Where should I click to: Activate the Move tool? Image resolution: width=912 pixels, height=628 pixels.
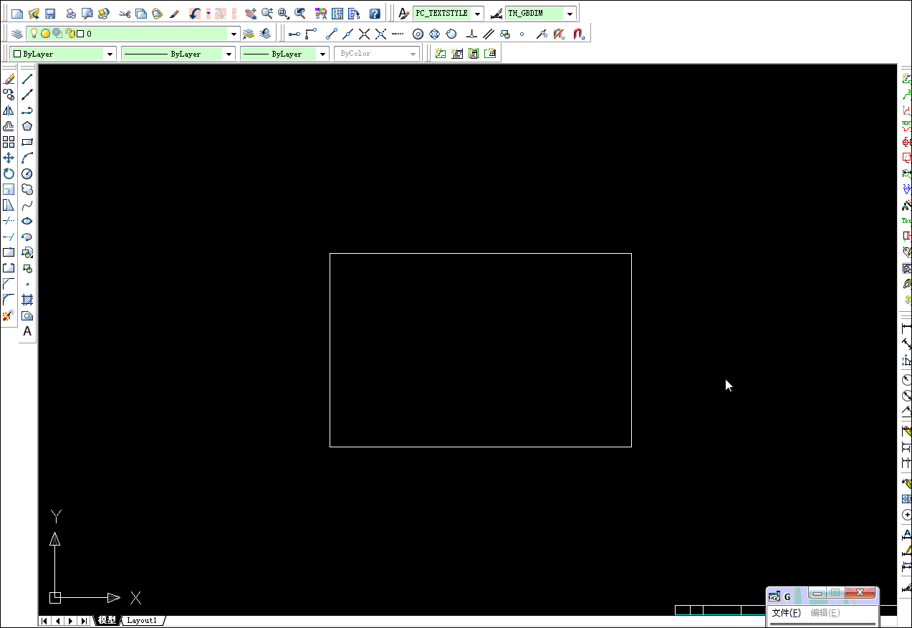tap(9, 158)
